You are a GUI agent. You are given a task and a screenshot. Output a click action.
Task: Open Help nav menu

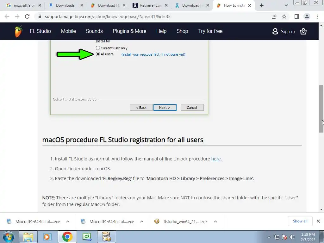tap(161, 31)
